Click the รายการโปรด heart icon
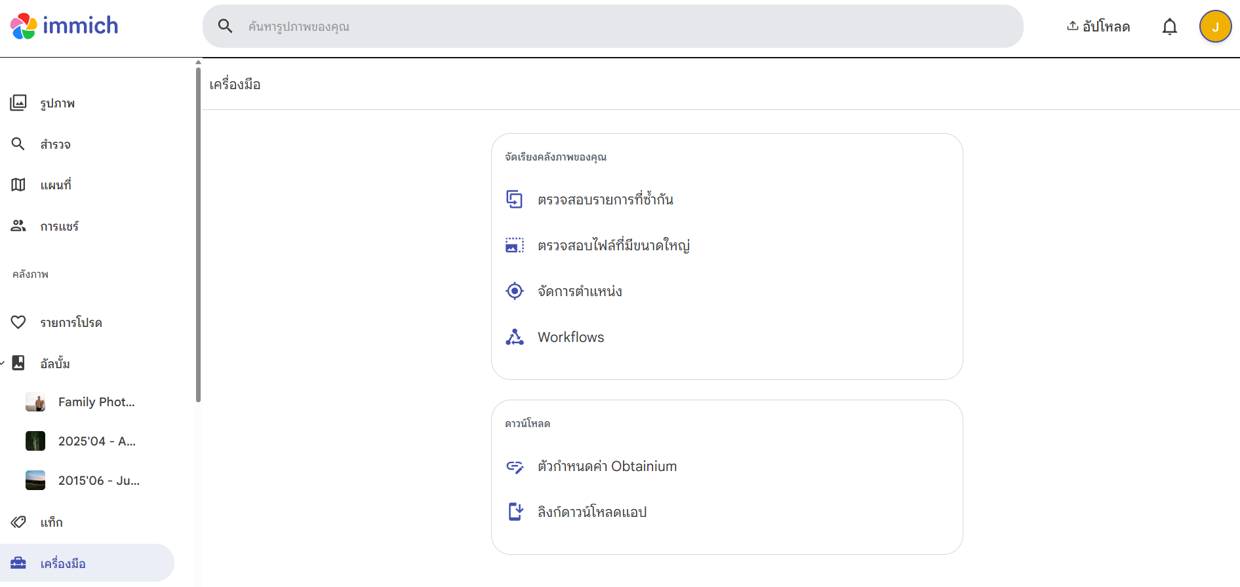This screenshot has width=1240, height=587. coord(18,322)
